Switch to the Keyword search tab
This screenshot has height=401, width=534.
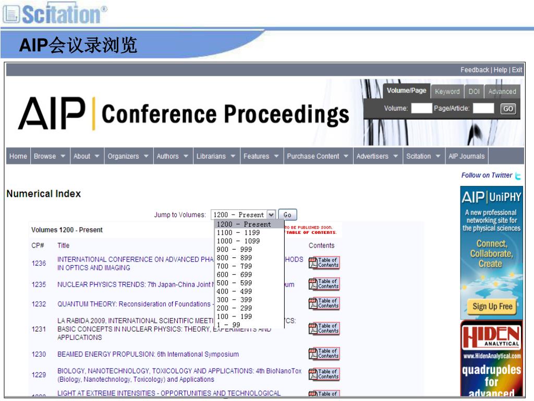pyautogui.click(x=447, y=92)
